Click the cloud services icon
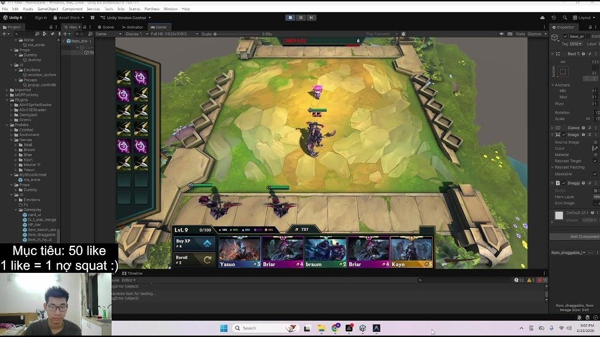This screenshot has width=600, height=337. point(542,18)
